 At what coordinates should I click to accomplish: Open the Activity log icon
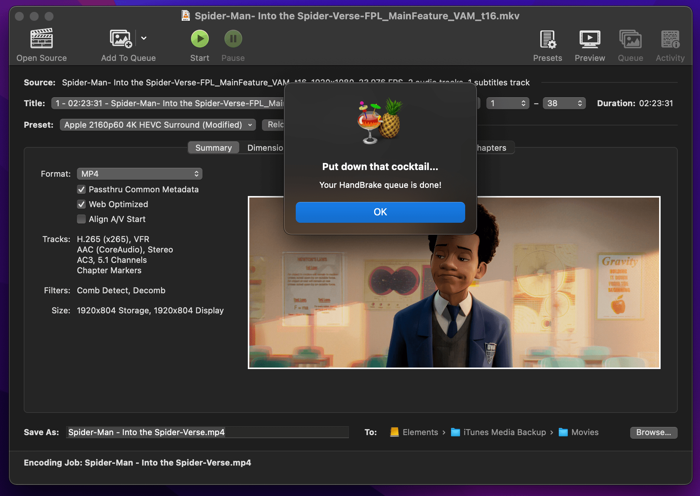(x=670, y=39)
